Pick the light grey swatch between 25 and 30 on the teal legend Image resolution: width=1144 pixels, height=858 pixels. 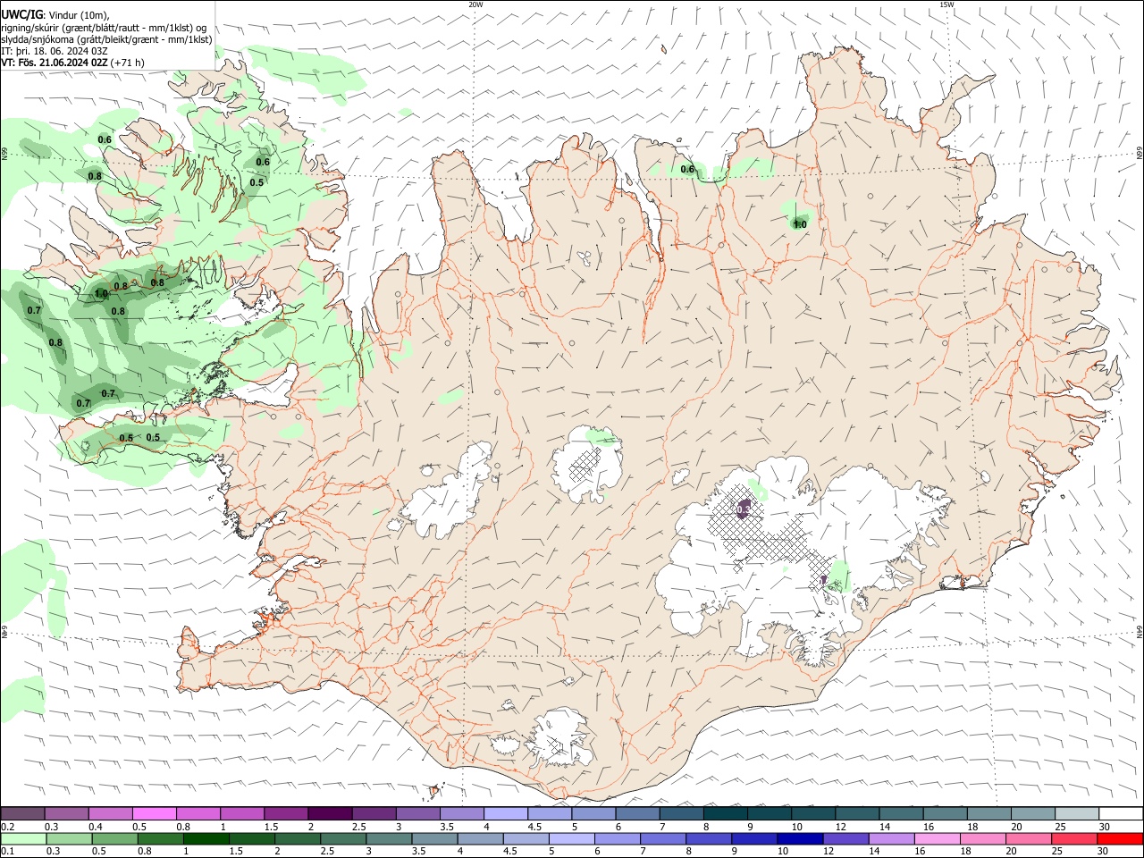[1077, 814]
